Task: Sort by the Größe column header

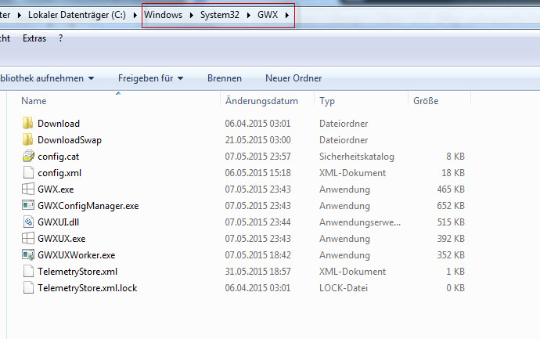Action: (426, 101)
